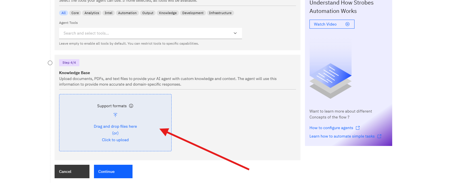Click external-link icon beside automate simple tasks
This screenshot has height=183, width=460.
click(x=379, y=136)
